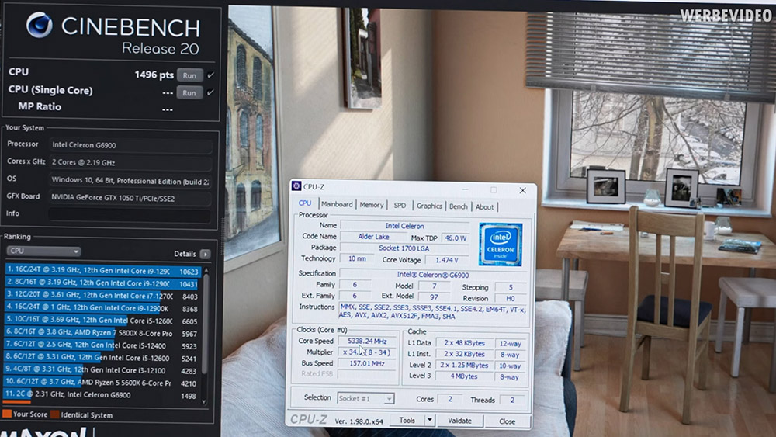Run the CPU Single Core benchmark
Image resolution: width=776 pixels, height=437 pixels.
(189, 92)
